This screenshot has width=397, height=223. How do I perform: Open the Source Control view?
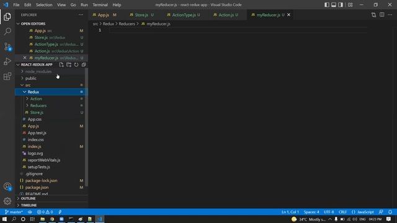[x=7, y=46]
